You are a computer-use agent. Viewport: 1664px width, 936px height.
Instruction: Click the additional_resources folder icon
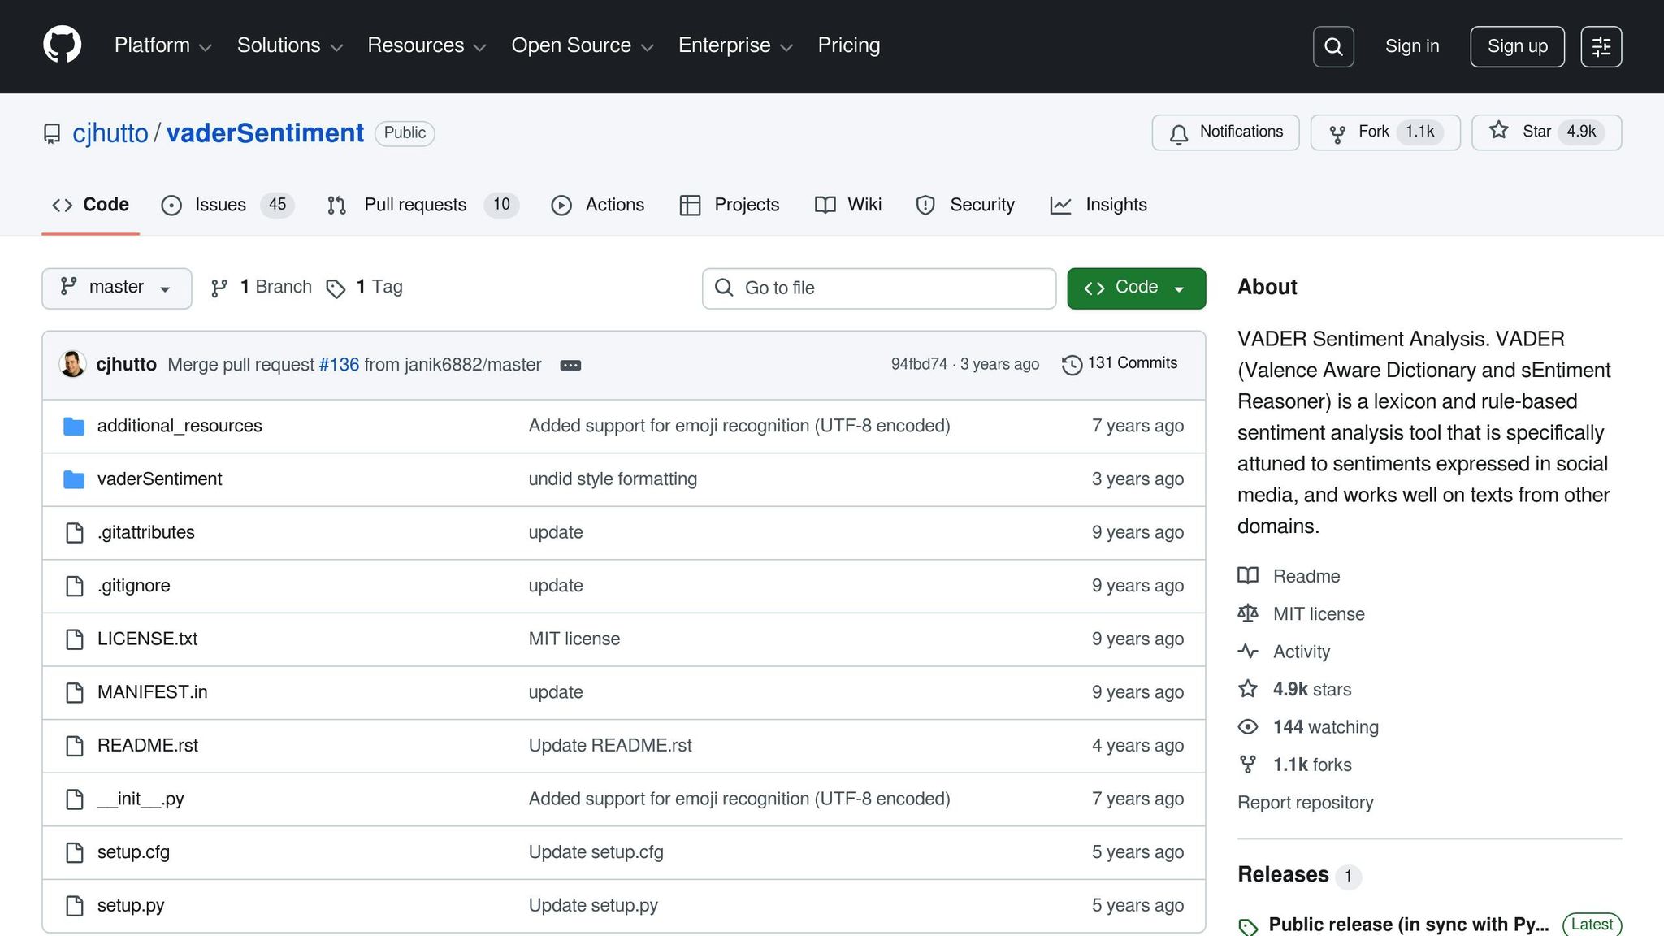pyautogui.click(x=74, y=427)
